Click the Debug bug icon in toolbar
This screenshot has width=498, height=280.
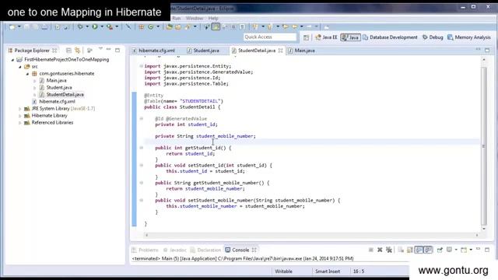click(x=80, y=27)
